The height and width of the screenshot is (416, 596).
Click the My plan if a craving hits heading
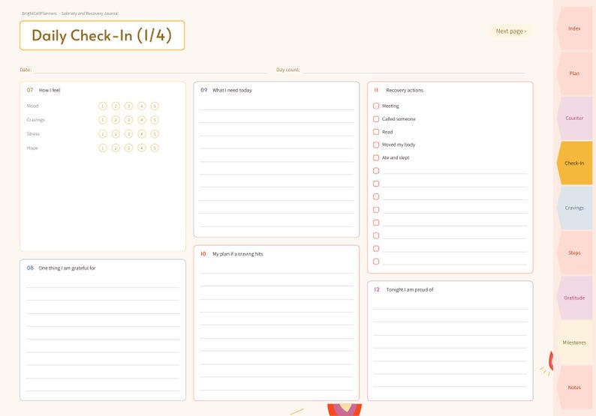[x=237, y=254]
